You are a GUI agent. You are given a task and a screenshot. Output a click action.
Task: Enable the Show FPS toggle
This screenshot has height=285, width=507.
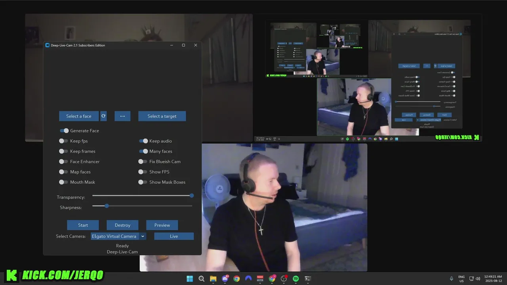(143, 172)
